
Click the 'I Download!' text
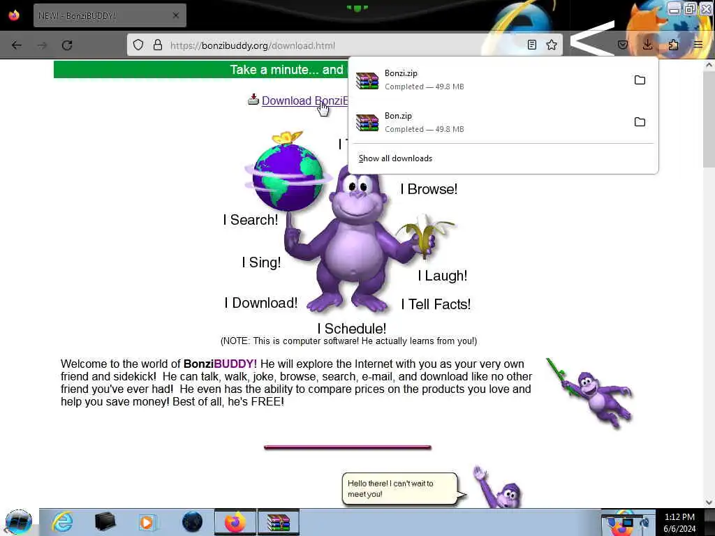pyautogui.click(x=261, y=303)
